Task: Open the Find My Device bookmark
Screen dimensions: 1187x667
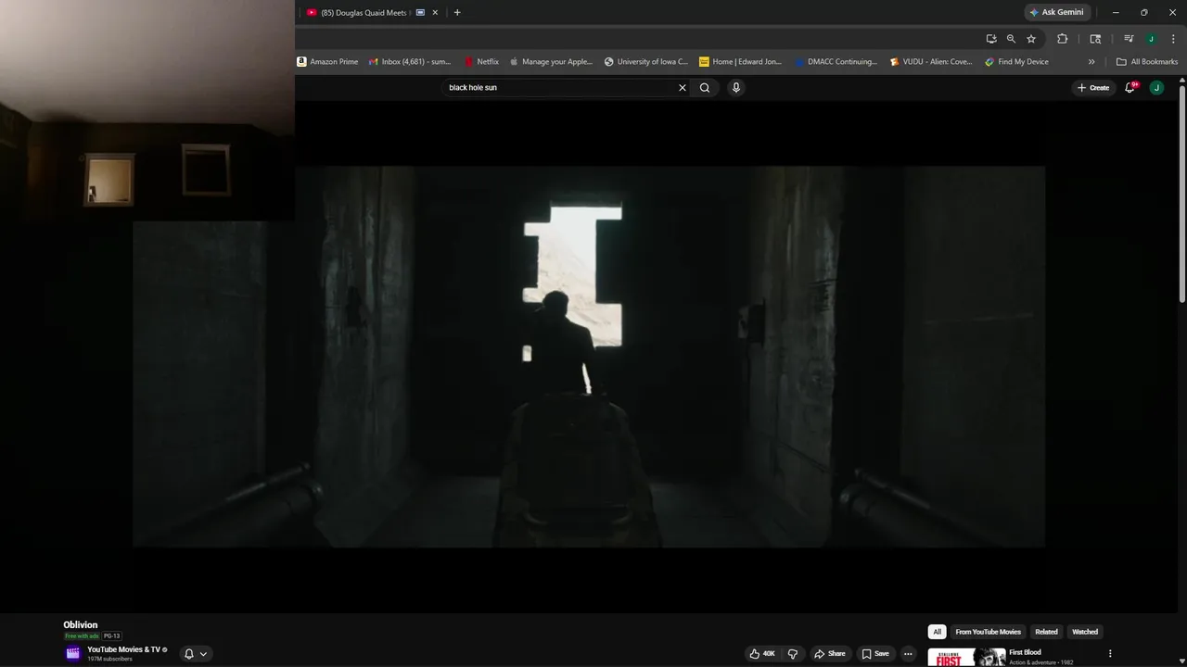Action: coord(1017,62)
